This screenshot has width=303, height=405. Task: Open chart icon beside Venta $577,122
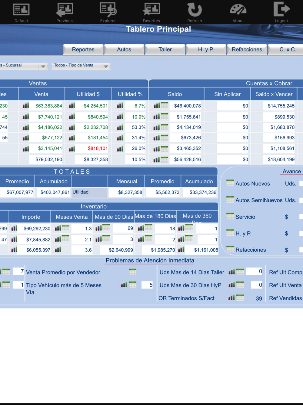pos(26,138)
